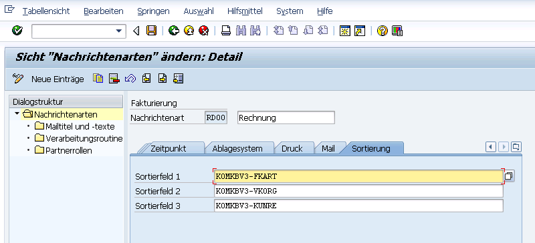Click the Delete entry icon
535x243 pixels.
click(x=114, y=79)
